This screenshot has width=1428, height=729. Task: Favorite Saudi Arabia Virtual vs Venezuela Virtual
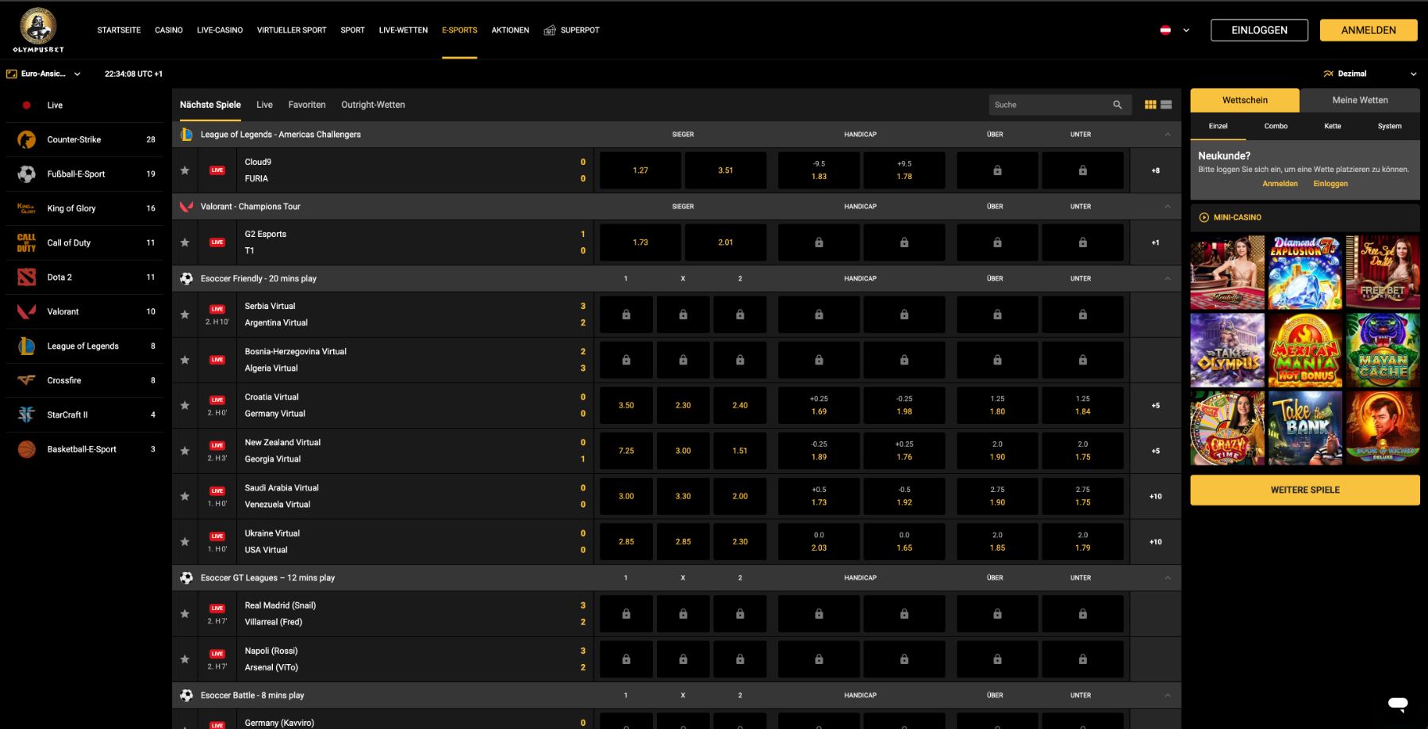point(185,496)
